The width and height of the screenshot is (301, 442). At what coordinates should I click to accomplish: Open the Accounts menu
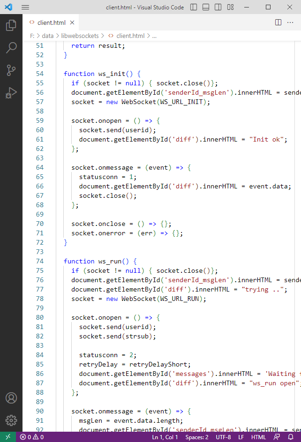pyautogui.click(x=11, y=398)
